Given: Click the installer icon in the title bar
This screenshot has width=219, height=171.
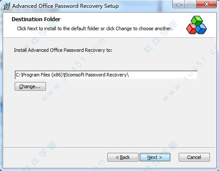Looking at the screenshot, I should [6, 6].
